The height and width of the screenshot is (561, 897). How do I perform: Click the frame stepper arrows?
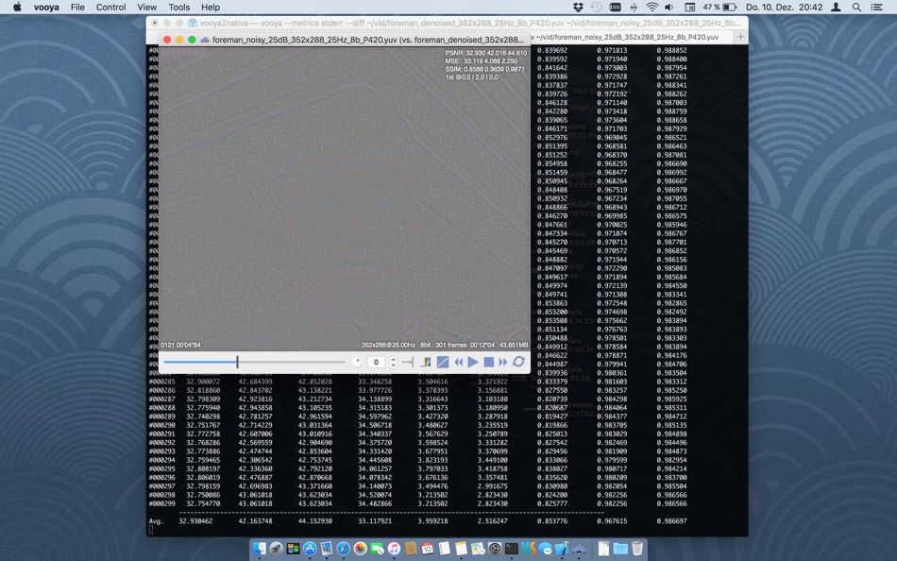[393, 362]
